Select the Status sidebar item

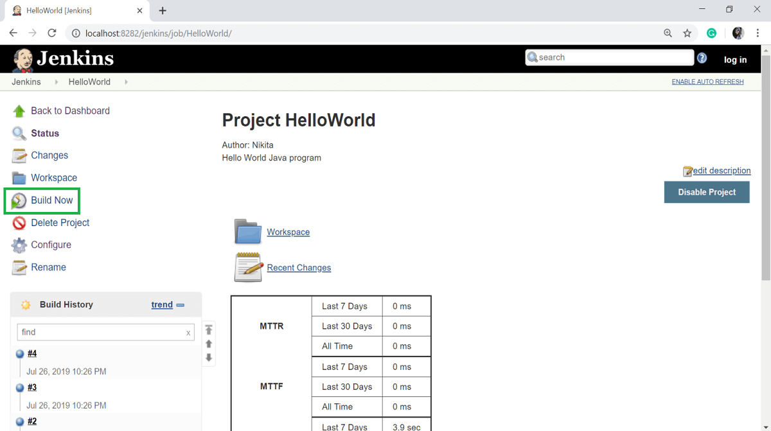45,134
